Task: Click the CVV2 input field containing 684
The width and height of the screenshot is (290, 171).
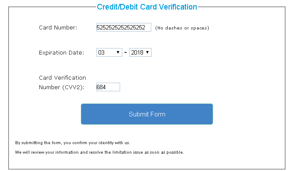Action: pos(108,87)
